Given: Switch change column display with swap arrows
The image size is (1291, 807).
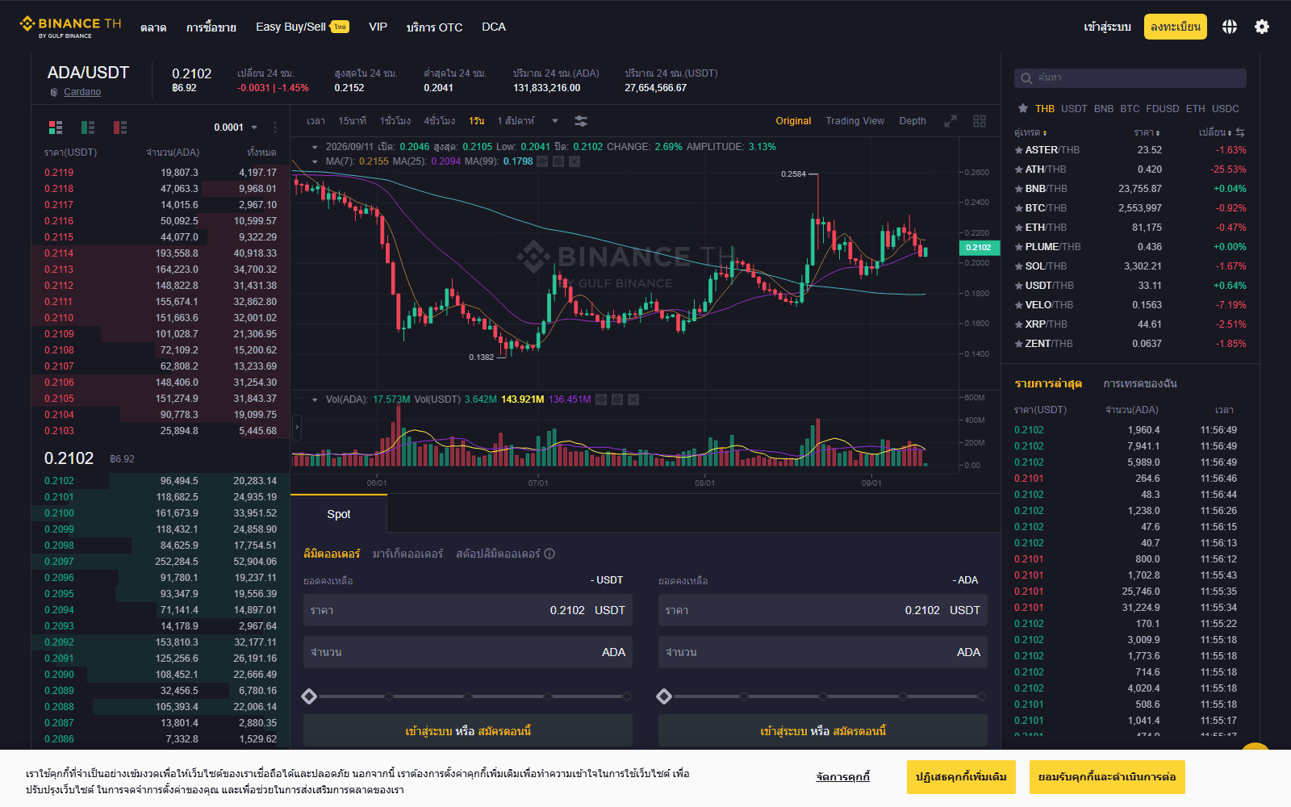Looking at the screenshot, I should click(x=1240, y=132).
